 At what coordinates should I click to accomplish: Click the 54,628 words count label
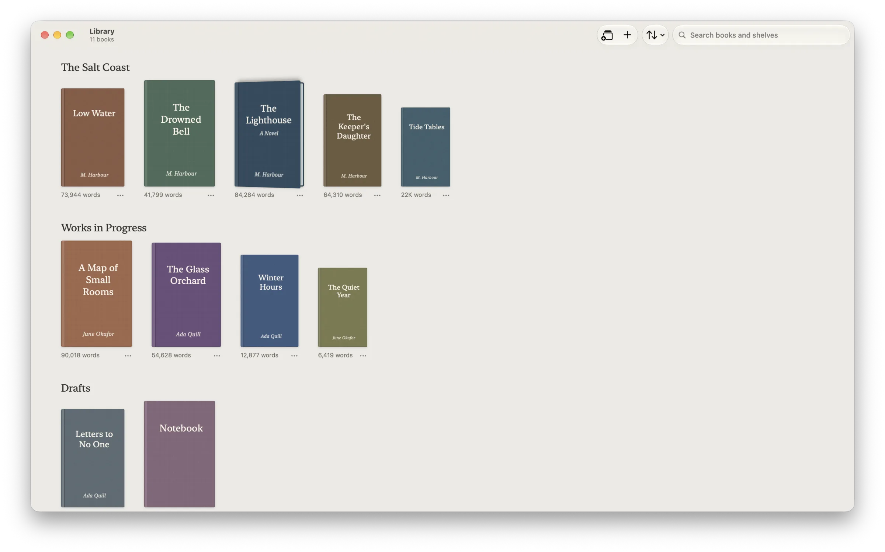(171, 355)
